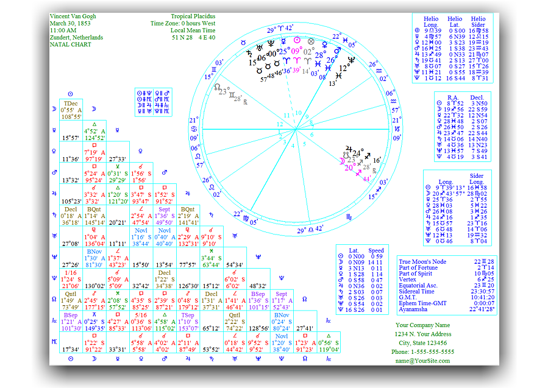Select the 'TSep 1°10' S' grid cell

point(188,321)
